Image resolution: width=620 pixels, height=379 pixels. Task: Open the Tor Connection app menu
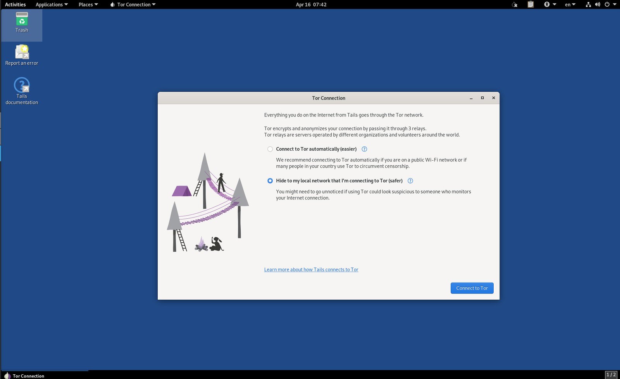click(133, 5)
